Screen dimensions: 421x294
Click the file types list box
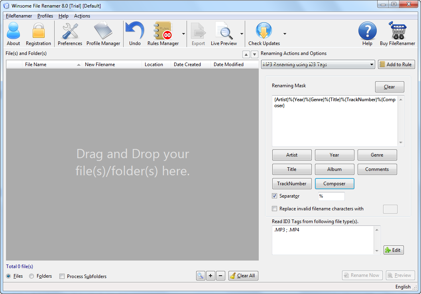323,240
